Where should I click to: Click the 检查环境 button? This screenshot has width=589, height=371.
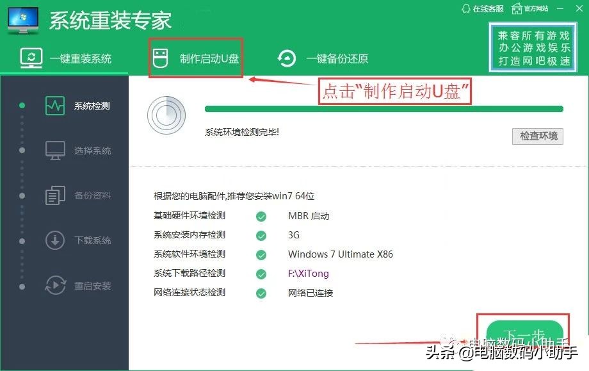pyautogui.click(x=538, y=136)
